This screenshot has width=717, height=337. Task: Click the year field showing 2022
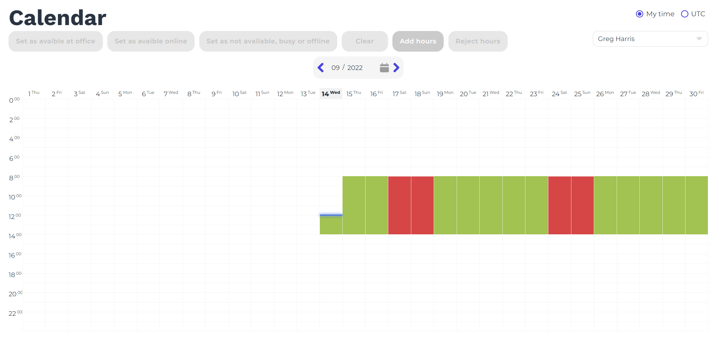point(355,68)
